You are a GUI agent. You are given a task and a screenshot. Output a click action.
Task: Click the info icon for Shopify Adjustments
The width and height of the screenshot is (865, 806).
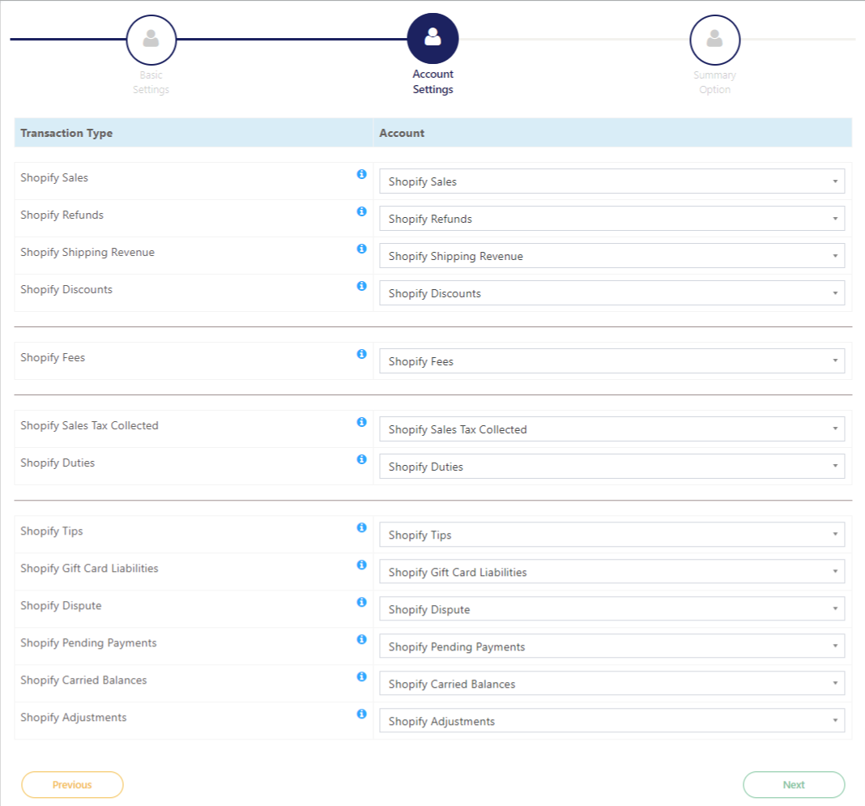(361, 714)
